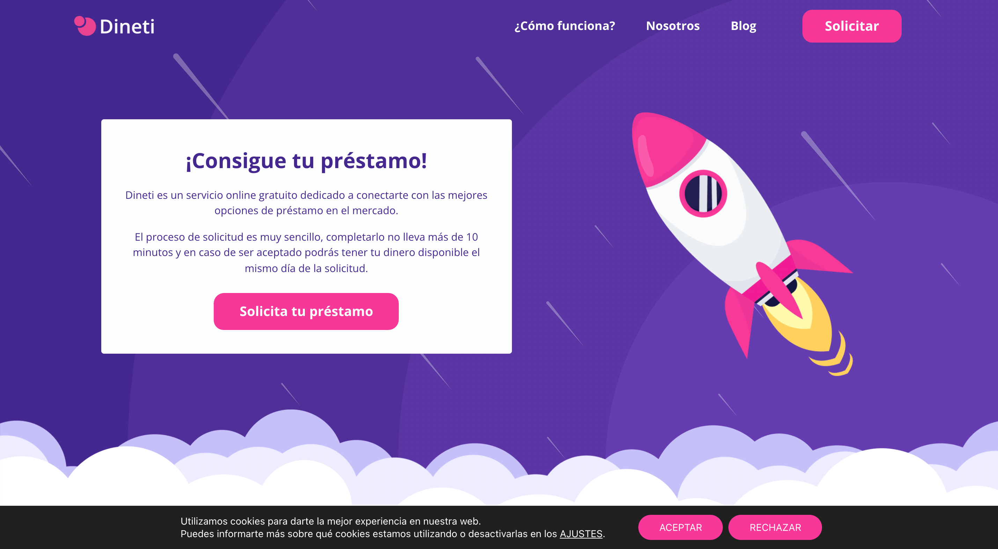Viewport: 998px width, 549px height.
Task: Click the cookie banner message text
Action: 392,527
